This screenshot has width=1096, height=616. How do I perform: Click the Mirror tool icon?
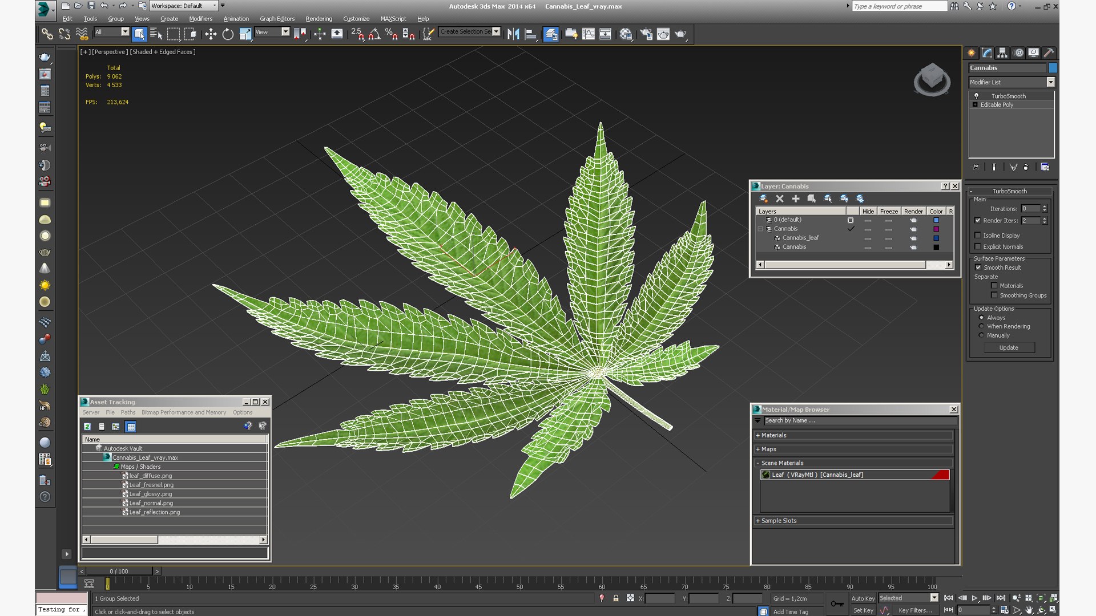[x=513, y=34]
